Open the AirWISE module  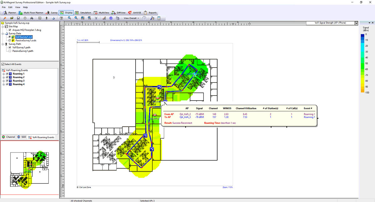point(135,13)
